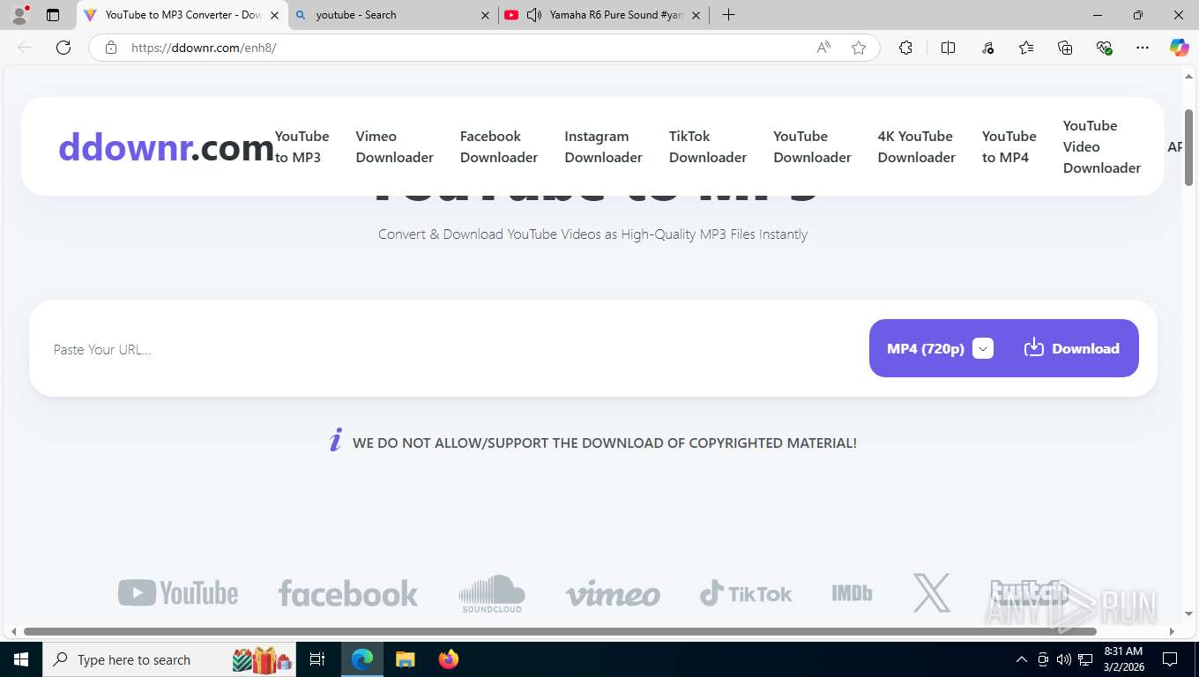This screenshot has height=677, width=1199.
Task: Open the taskbar clock and date
Action: click(x=1123, y=659)
